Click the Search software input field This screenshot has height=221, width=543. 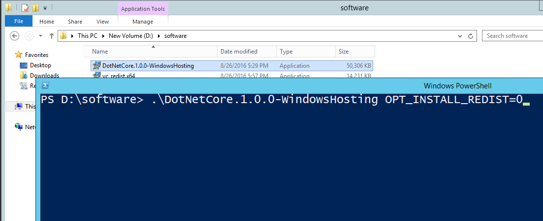click(512, 35)
